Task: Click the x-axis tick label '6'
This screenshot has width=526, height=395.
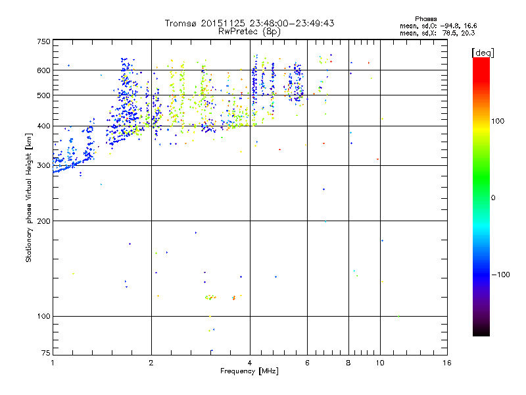Action: pyautogui.click(x=307, y=363)
